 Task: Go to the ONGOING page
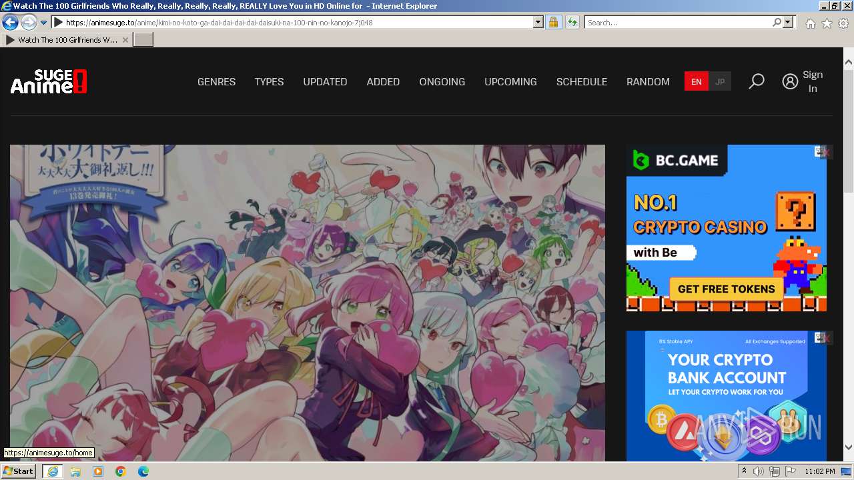[x=442, y=81]
